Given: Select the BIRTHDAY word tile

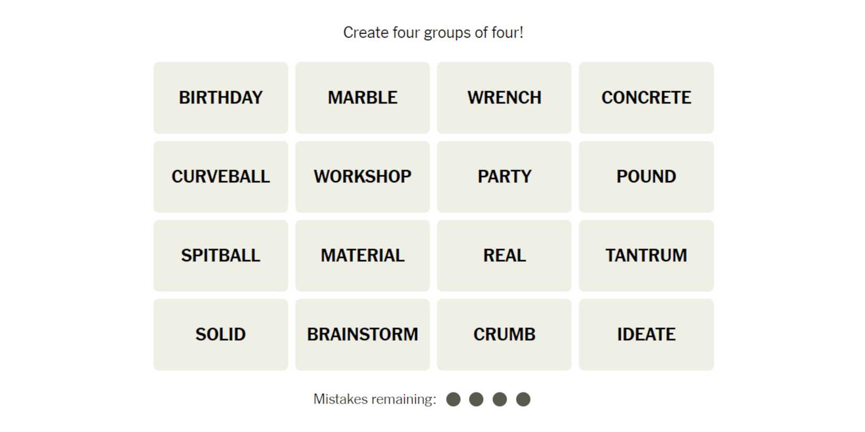Looking at the screenshot, I should (221, 98).
